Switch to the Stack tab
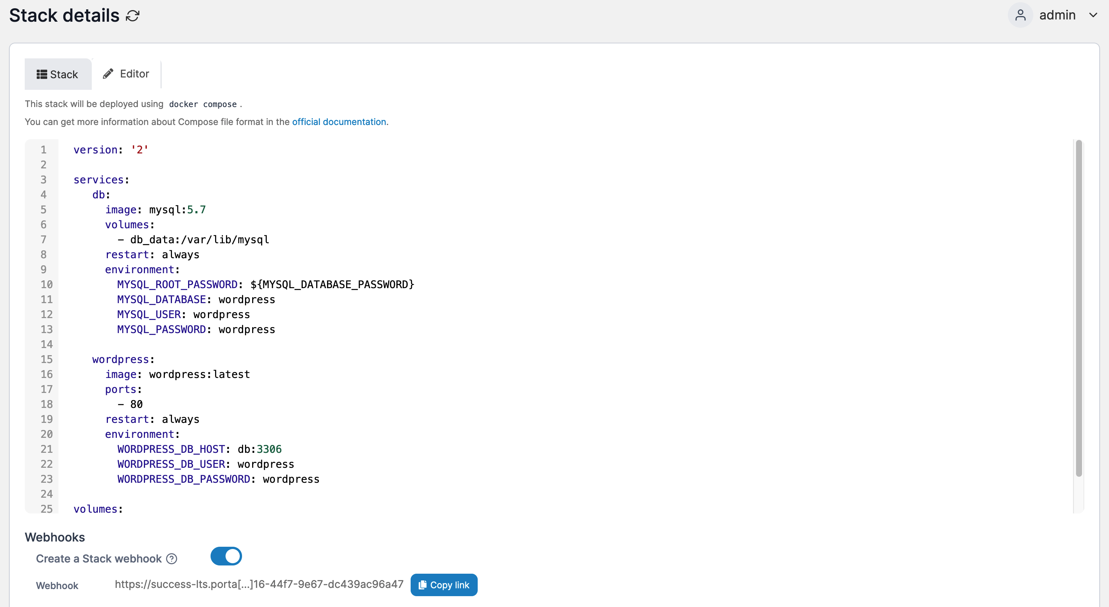This screenshot has height=607, width=1109. [x=58, y=74]
